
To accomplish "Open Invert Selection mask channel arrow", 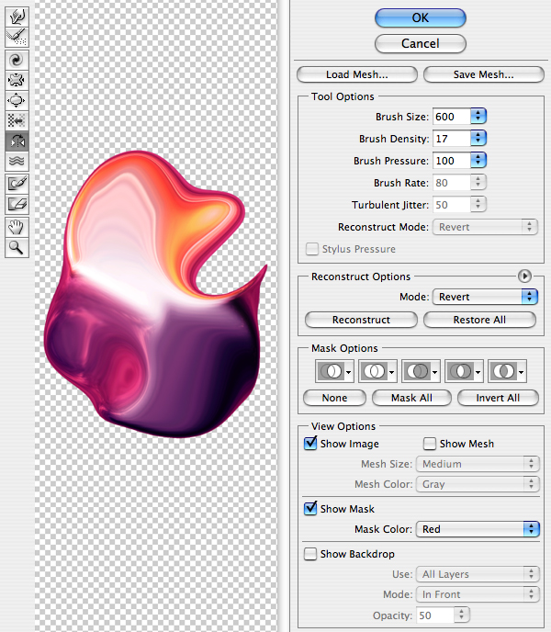I will 522,372.
